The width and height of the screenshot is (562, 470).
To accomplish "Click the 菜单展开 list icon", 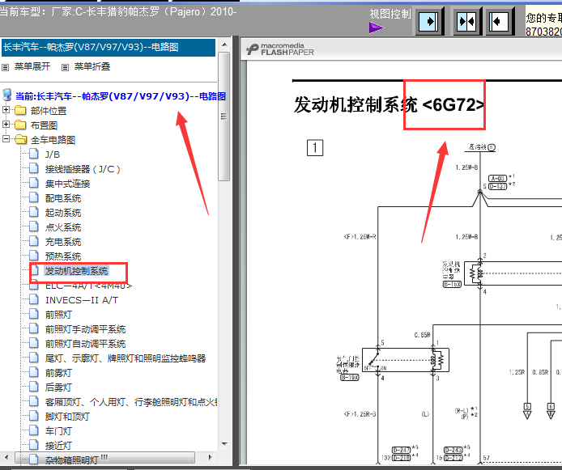I will [x=6, y=67].
